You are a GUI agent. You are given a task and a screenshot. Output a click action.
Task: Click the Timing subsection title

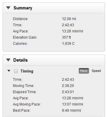tap(27, 71)
